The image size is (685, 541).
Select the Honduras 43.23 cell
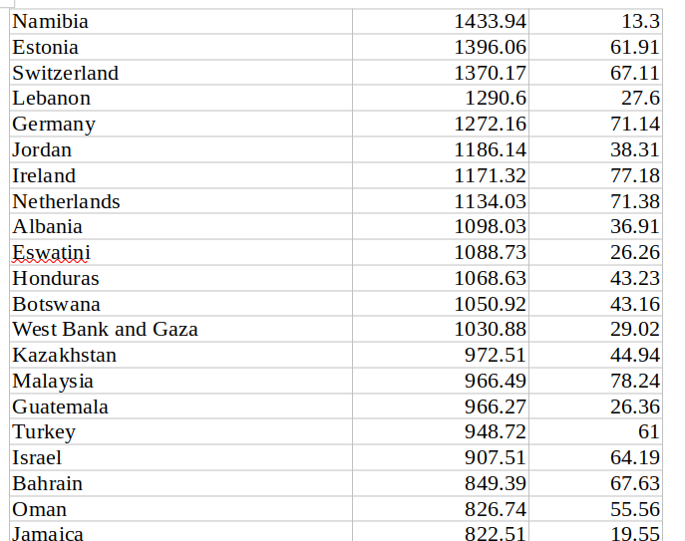tap(595, 278)
